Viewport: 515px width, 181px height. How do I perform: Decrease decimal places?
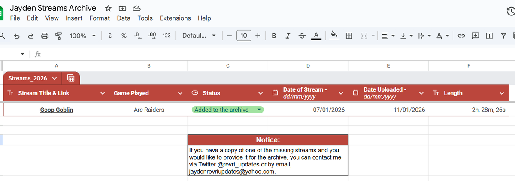[138, 36]
